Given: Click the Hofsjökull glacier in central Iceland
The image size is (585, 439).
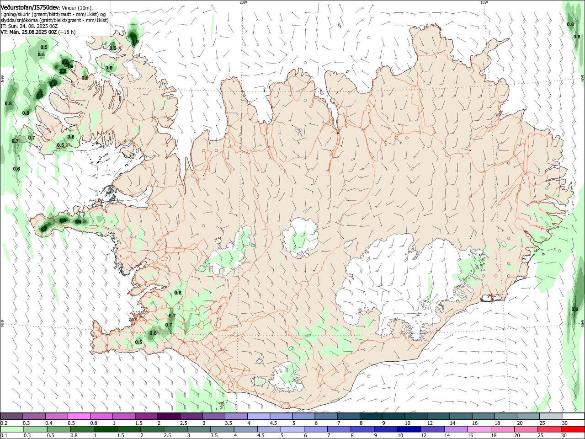Looking at the screenshot, I should coord(300,238).
